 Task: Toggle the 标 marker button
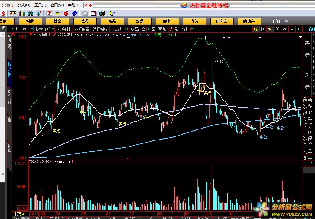point(256,29)
